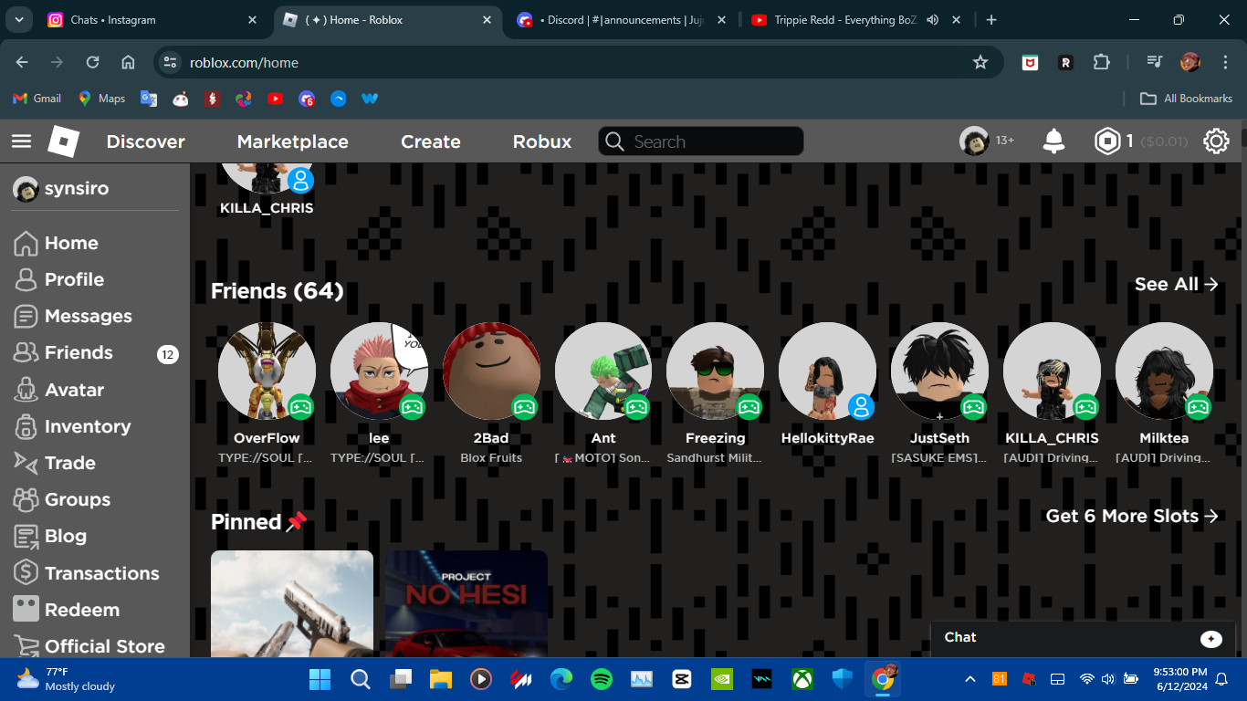Open the Create page

[x=431, y=141]
